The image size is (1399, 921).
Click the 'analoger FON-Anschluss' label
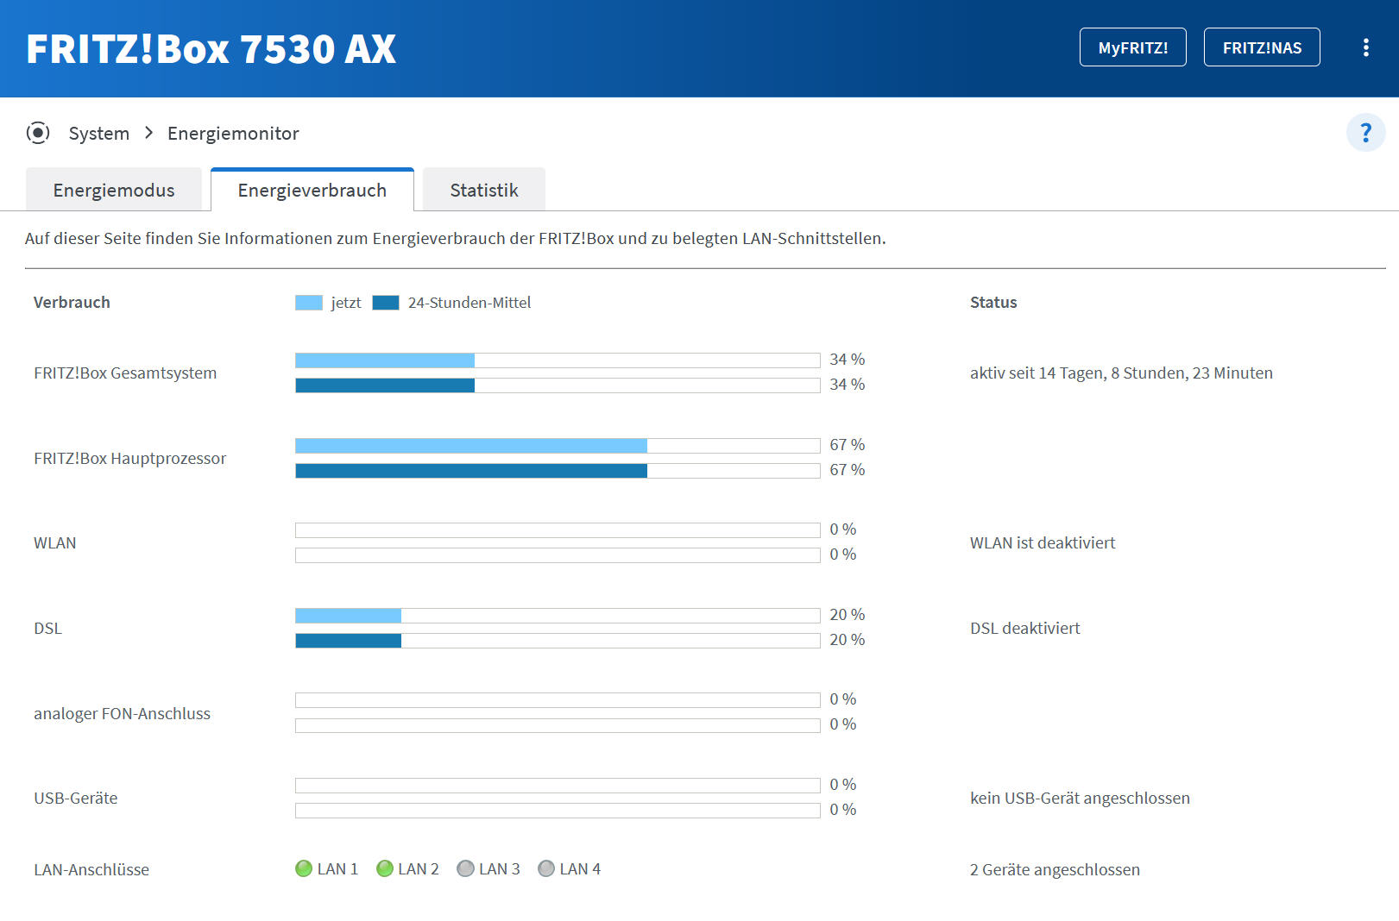(x=123, y=713)
